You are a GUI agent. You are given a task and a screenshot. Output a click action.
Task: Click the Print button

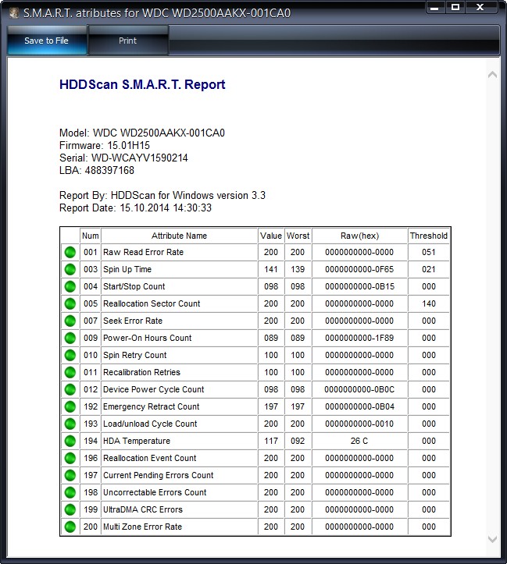pyautogui.click(x=128, y=41)
